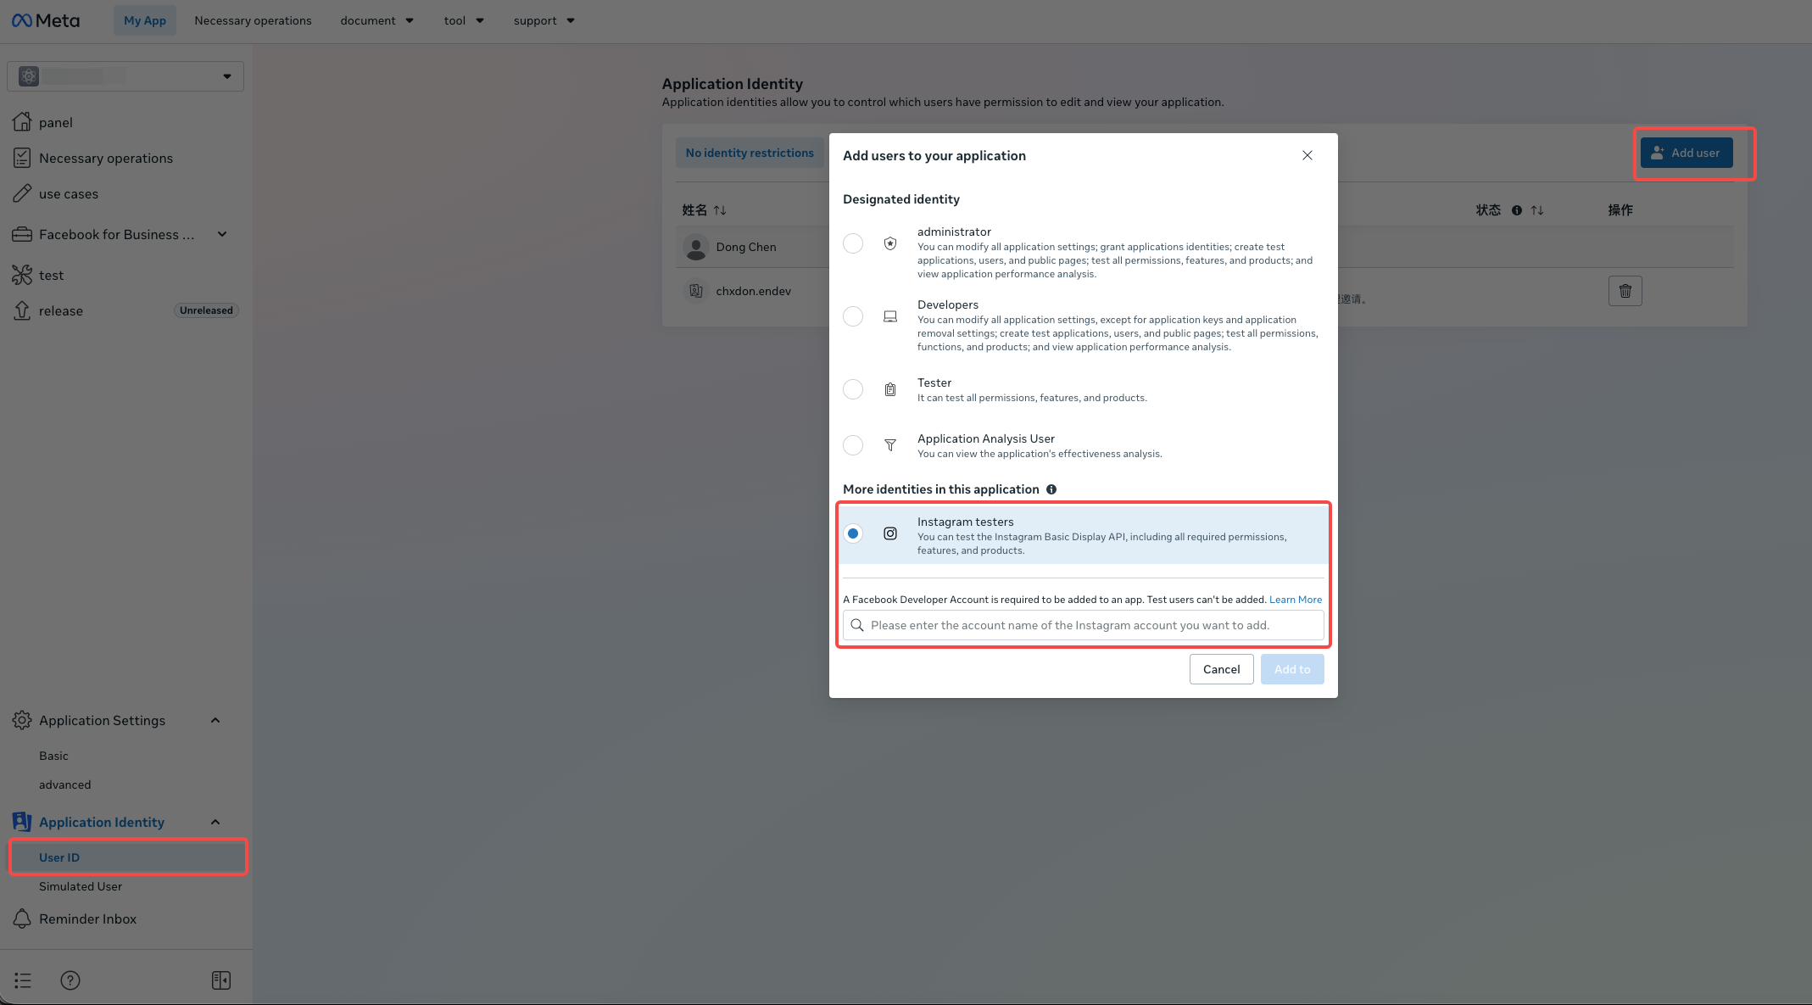This screenshot has width=1812, height=1005.
Task: Open Basic application settings
Action: pos(53,756)
